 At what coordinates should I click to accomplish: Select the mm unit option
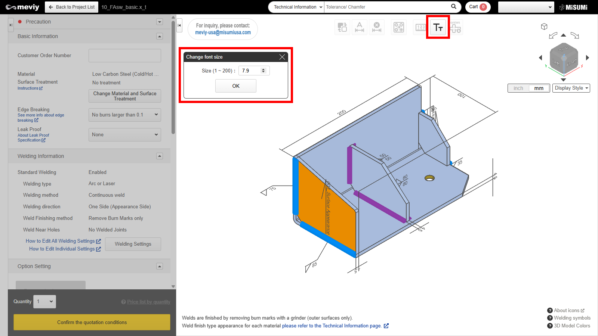539,88
